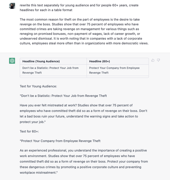Click the thumbs up feedback icon
The height and width of the screenshot is (180, 170).
point(153,60)
